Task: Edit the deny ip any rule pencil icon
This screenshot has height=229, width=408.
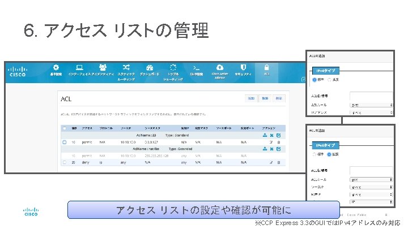Action: pos(271,162)
